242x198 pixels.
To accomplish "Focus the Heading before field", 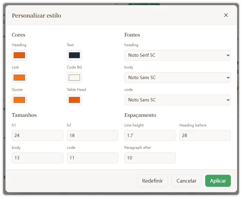I will click(205, 136).
